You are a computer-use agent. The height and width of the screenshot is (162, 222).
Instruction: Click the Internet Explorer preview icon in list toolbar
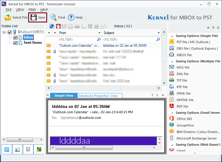click(52, 26)
